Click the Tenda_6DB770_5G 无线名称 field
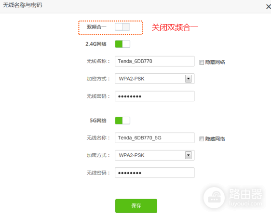 coord(154,138)
